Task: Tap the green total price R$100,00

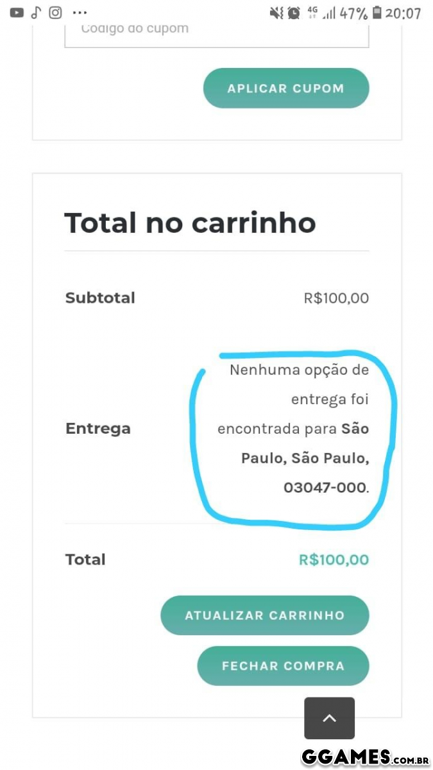Action: (x=334, y=560)
